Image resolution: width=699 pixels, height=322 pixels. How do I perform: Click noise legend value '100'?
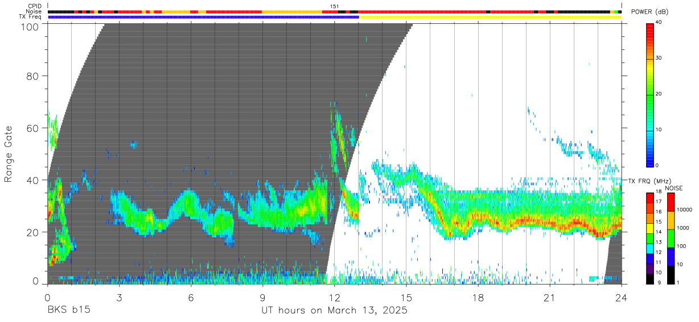point(681,246)
